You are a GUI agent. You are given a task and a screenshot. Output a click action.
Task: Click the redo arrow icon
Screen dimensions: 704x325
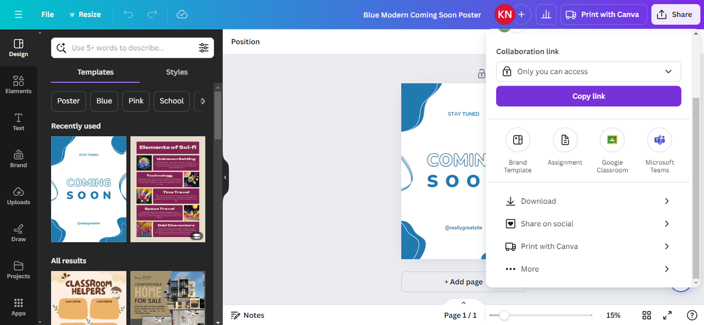pos(152,14)
